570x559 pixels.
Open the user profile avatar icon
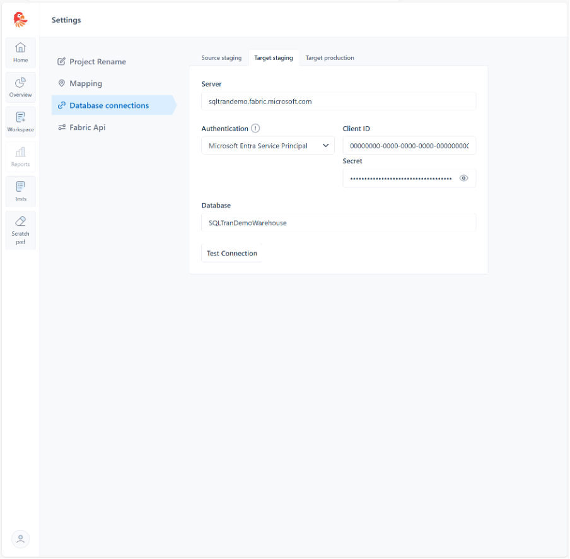pos(20,538)
